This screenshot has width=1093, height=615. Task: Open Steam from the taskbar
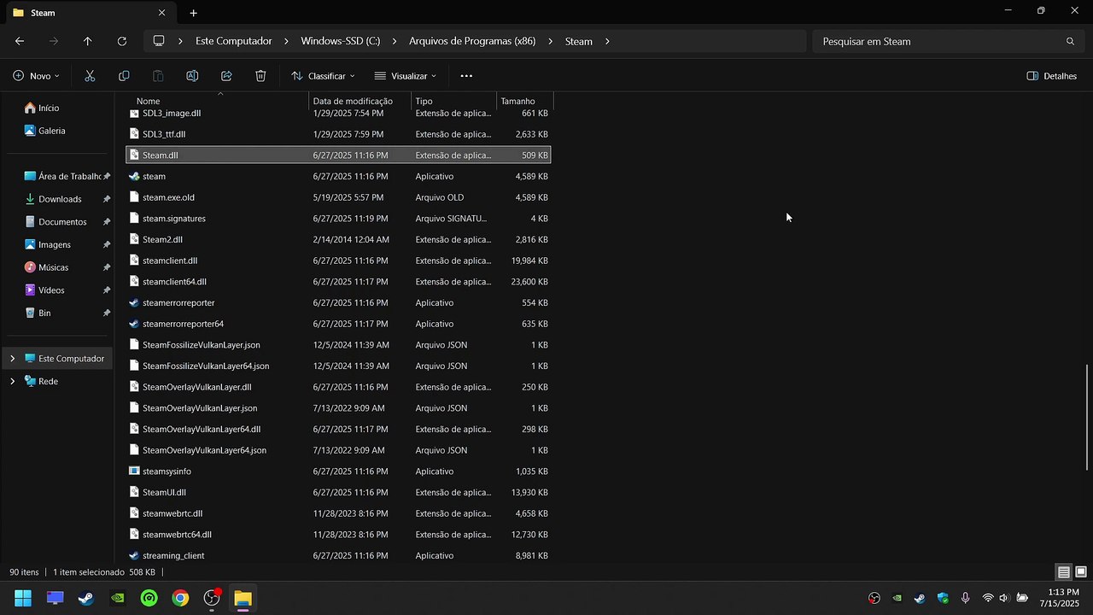[x=86, y=598]
